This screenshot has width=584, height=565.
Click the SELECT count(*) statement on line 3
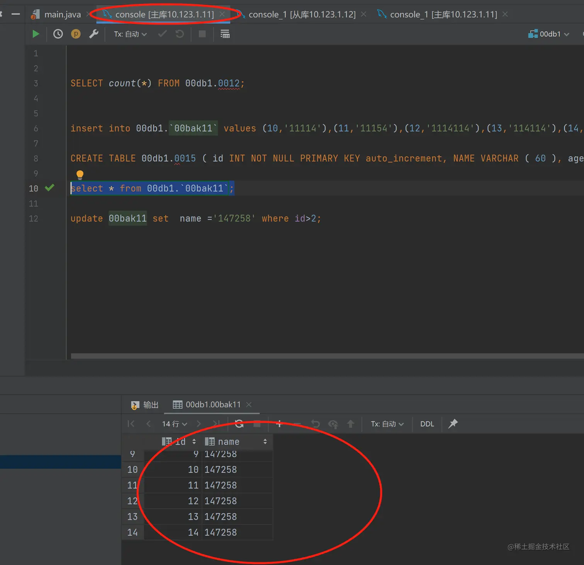(x=158, y=83)
